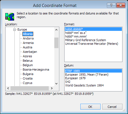Select ETRF 1989 datum
The width and height of the screenshot is (128, 114).
(x=93, y=71)
